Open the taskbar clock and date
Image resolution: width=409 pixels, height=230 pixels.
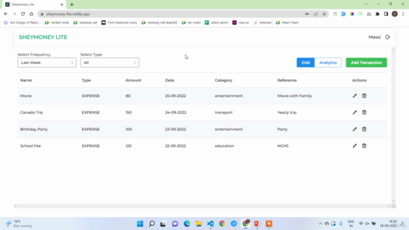pos(388,224)
